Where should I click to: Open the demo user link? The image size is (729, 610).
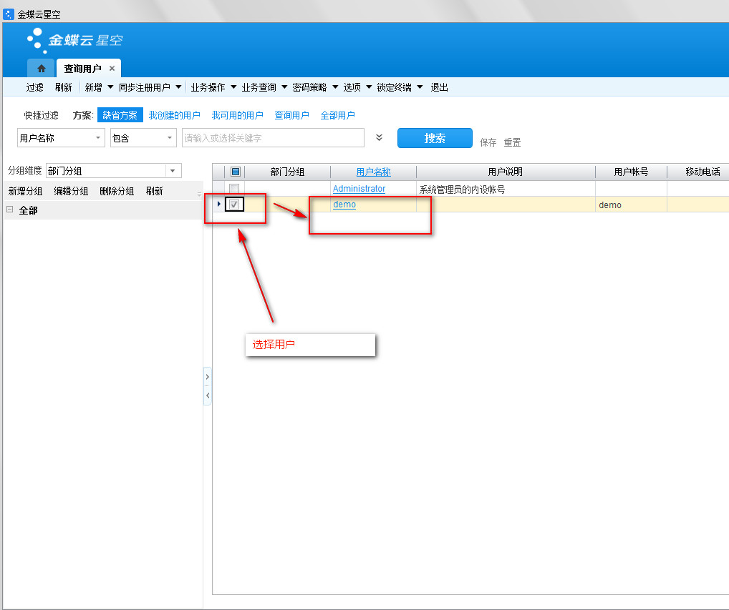344,205
